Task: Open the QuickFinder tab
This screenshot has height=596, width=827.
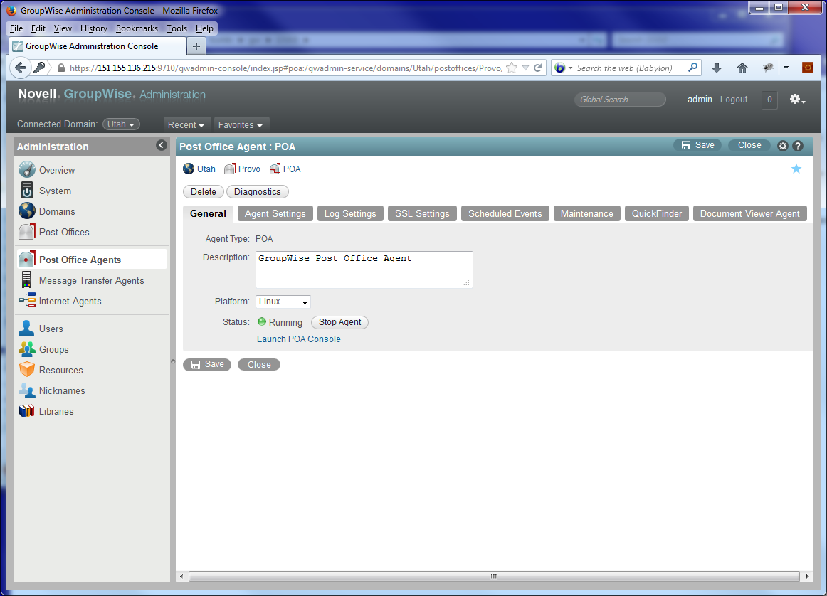Action: 657,213
